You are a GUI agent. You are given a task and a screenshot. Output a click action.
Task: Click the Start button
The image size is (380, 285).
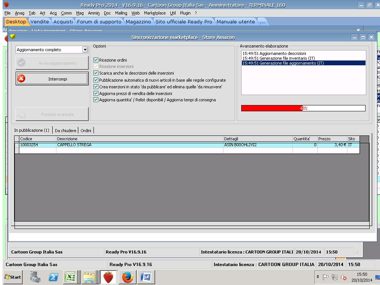13,277
